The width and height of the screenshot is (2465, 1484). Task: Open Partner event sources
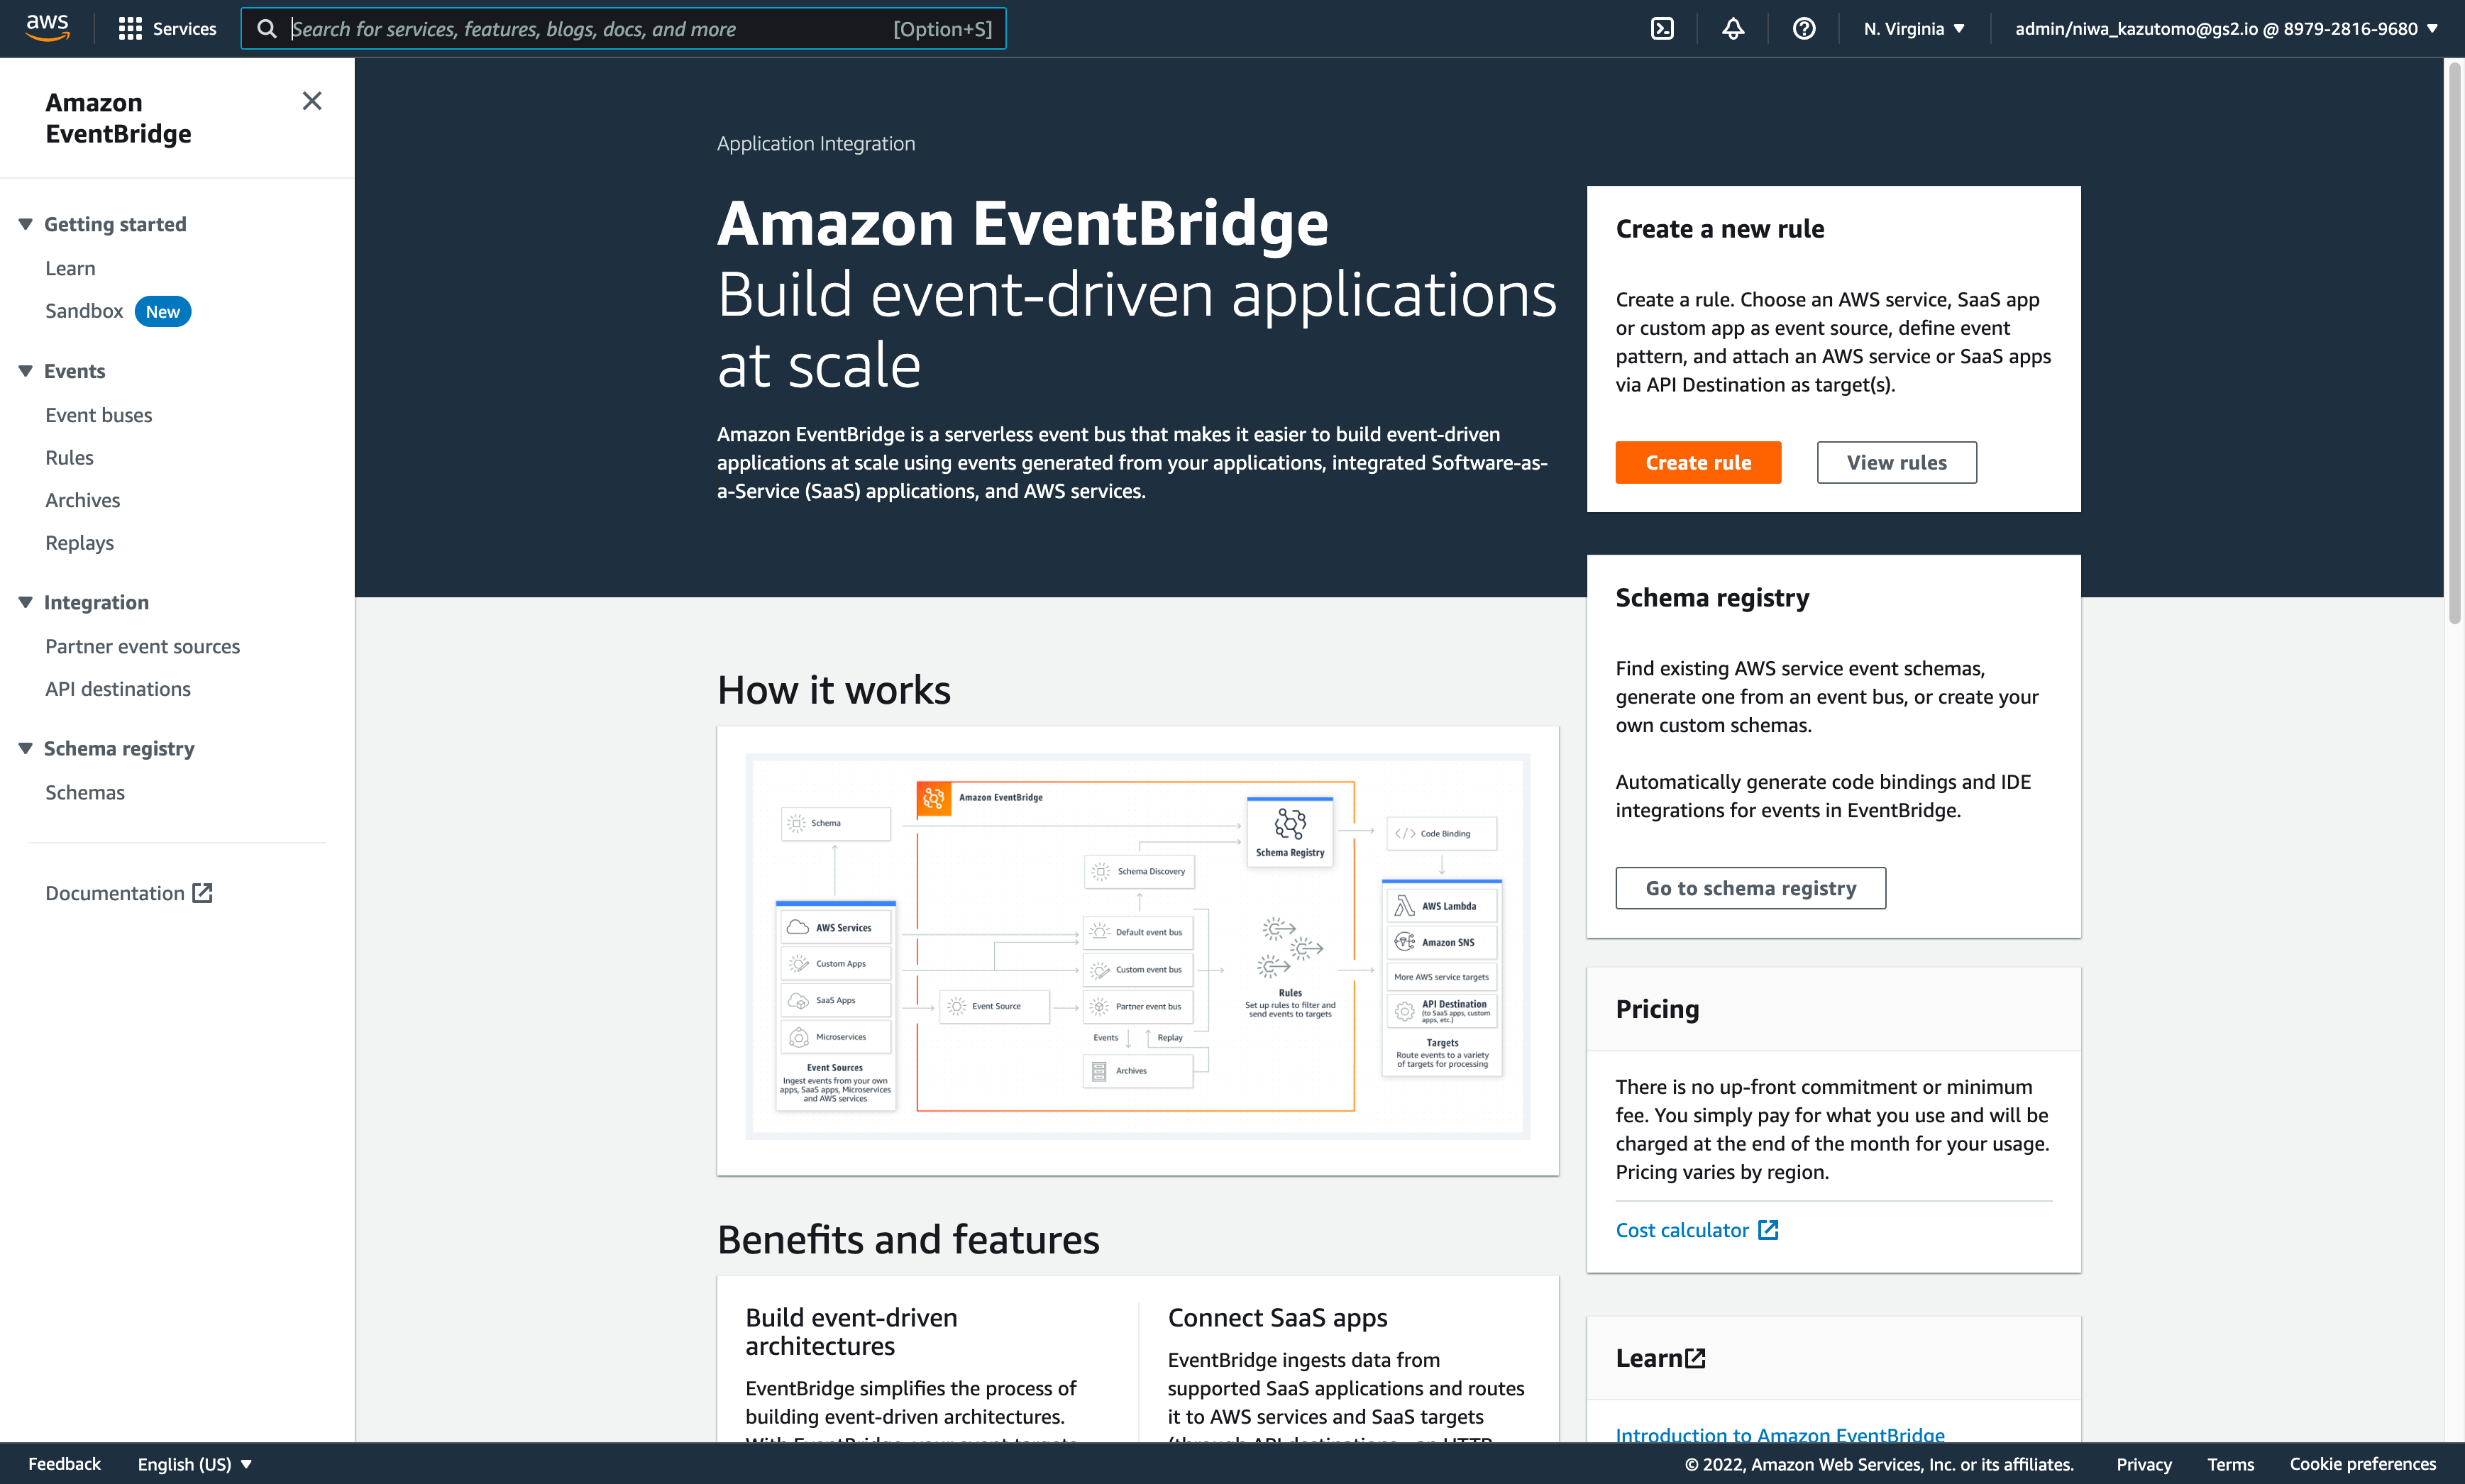click(142, 646)
